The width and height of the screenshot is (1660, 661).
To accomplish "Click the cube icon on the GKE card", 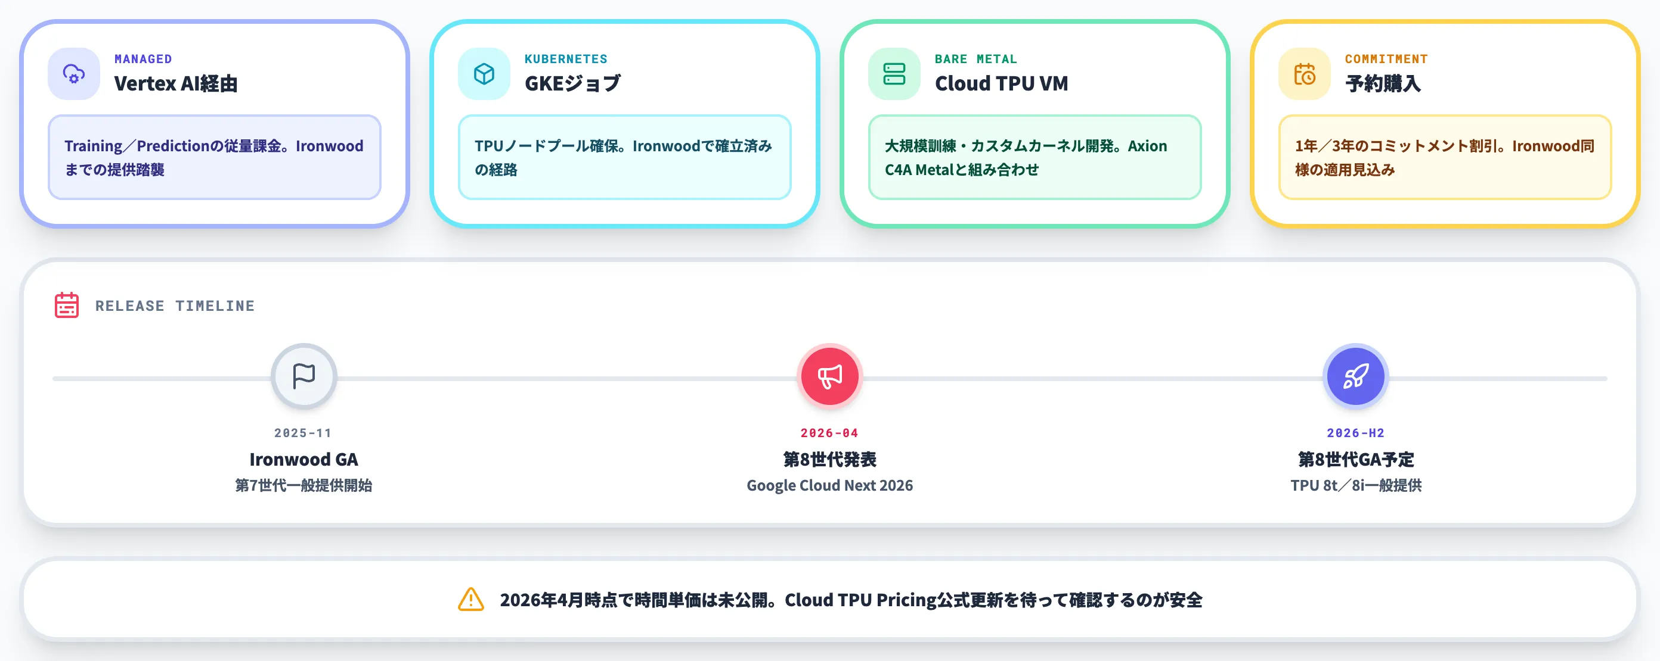I will pyautogui.click(x=484, y=73).
